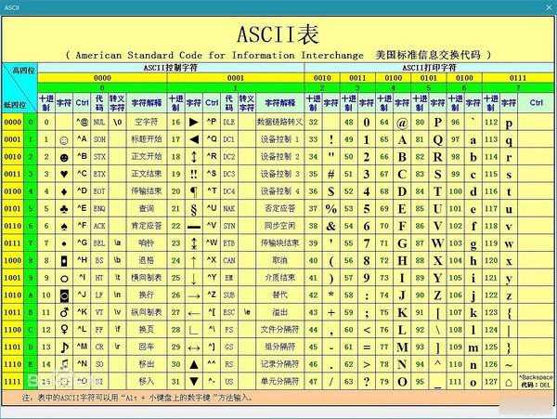This screenshot has height=419, width=557.
Task: Click the ASCII表 title heading
Action: (x=278, y=35)
